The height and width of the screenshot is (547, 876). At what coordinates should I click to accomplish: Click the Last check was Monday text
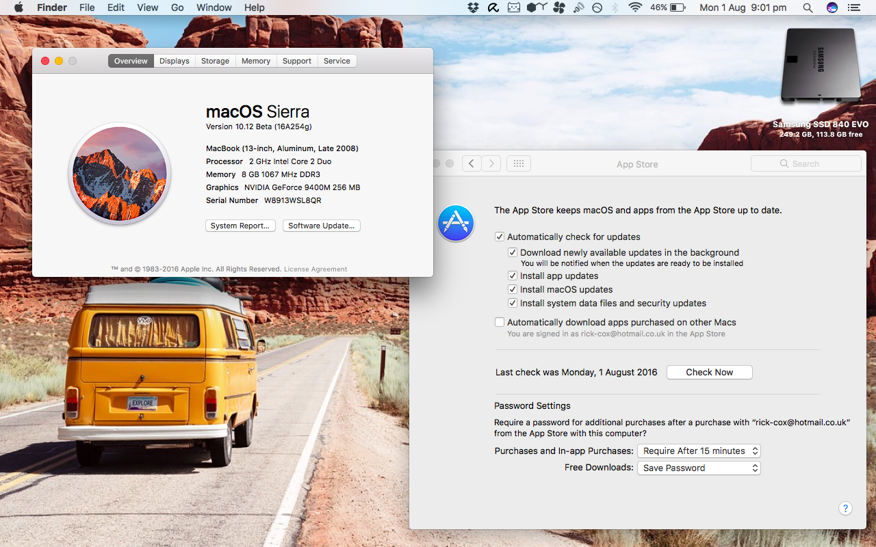point(576,373)
